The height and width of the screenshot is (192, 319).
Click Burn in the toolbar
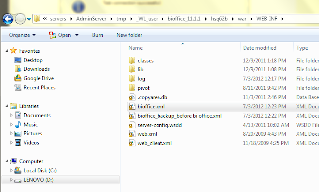click(98, 35)
